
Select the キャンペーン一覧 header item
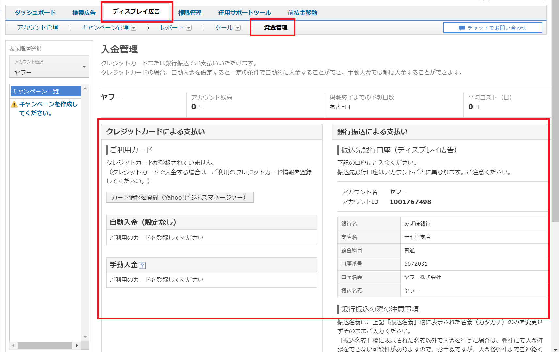tap(45, 92)
